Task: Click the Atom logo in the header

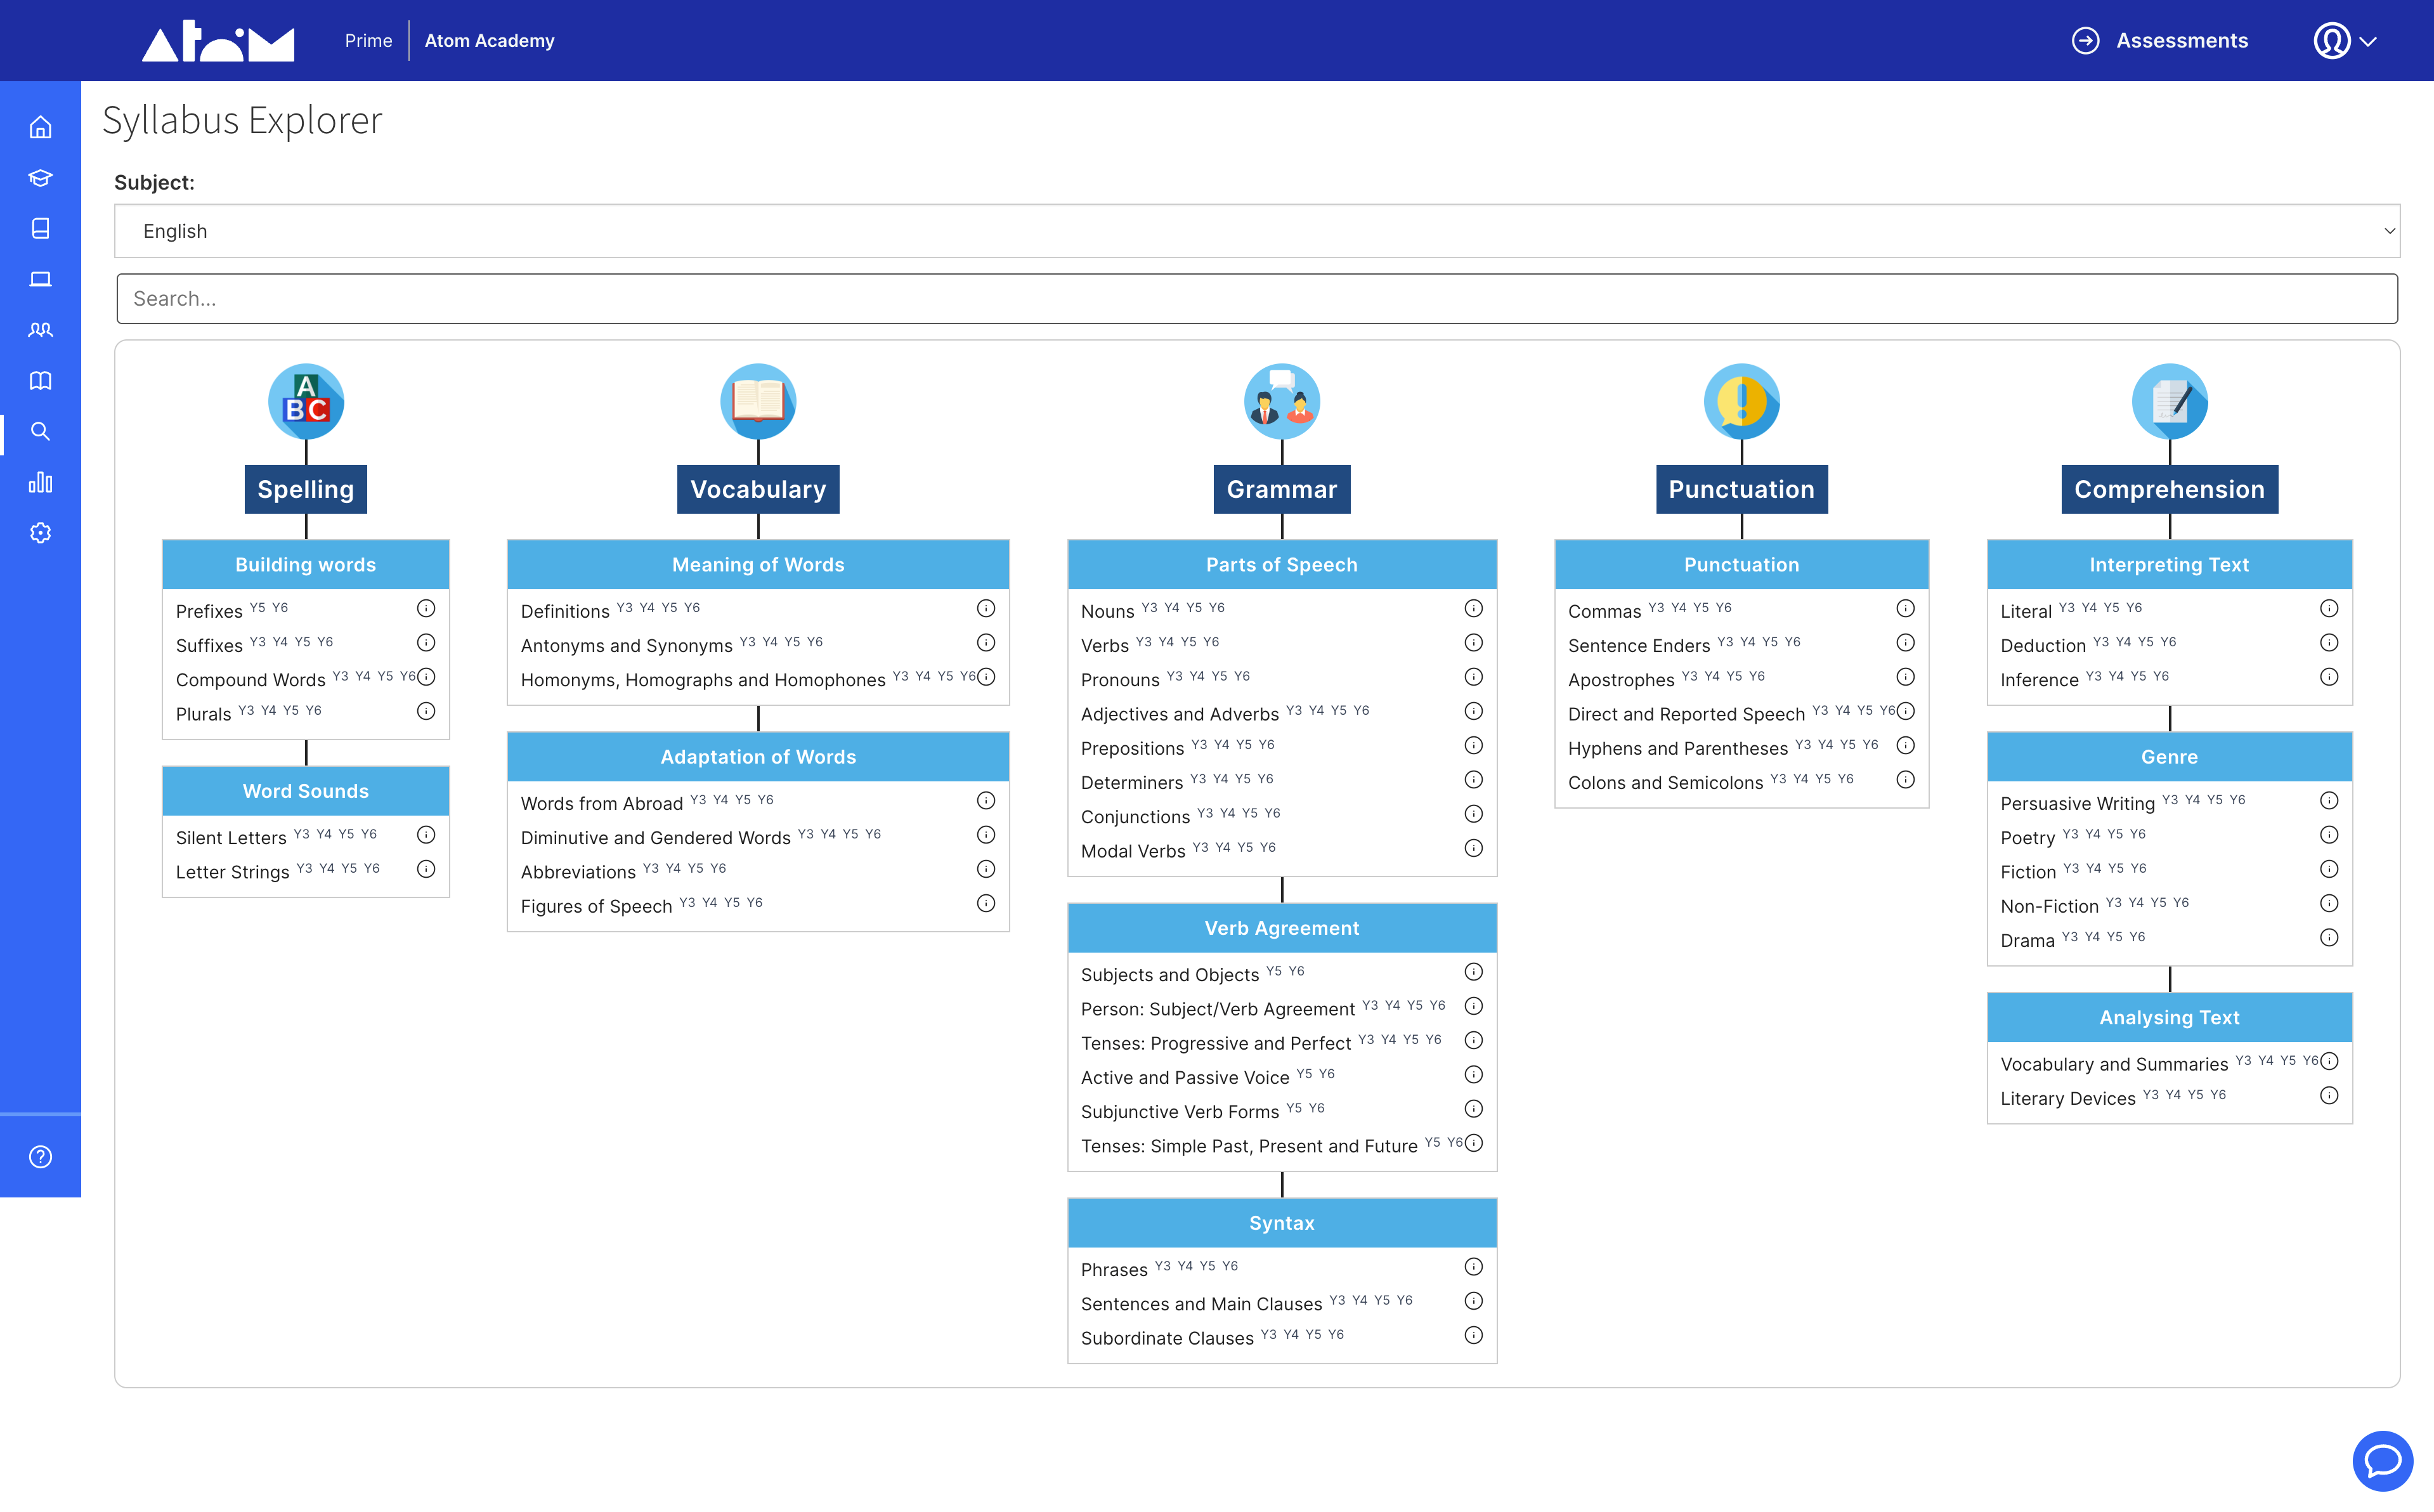Action: coord(218,40)
